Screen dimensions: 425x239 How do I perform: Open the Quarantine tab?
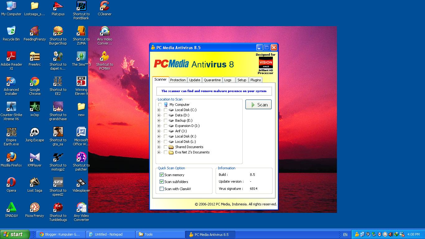(212, 80)
